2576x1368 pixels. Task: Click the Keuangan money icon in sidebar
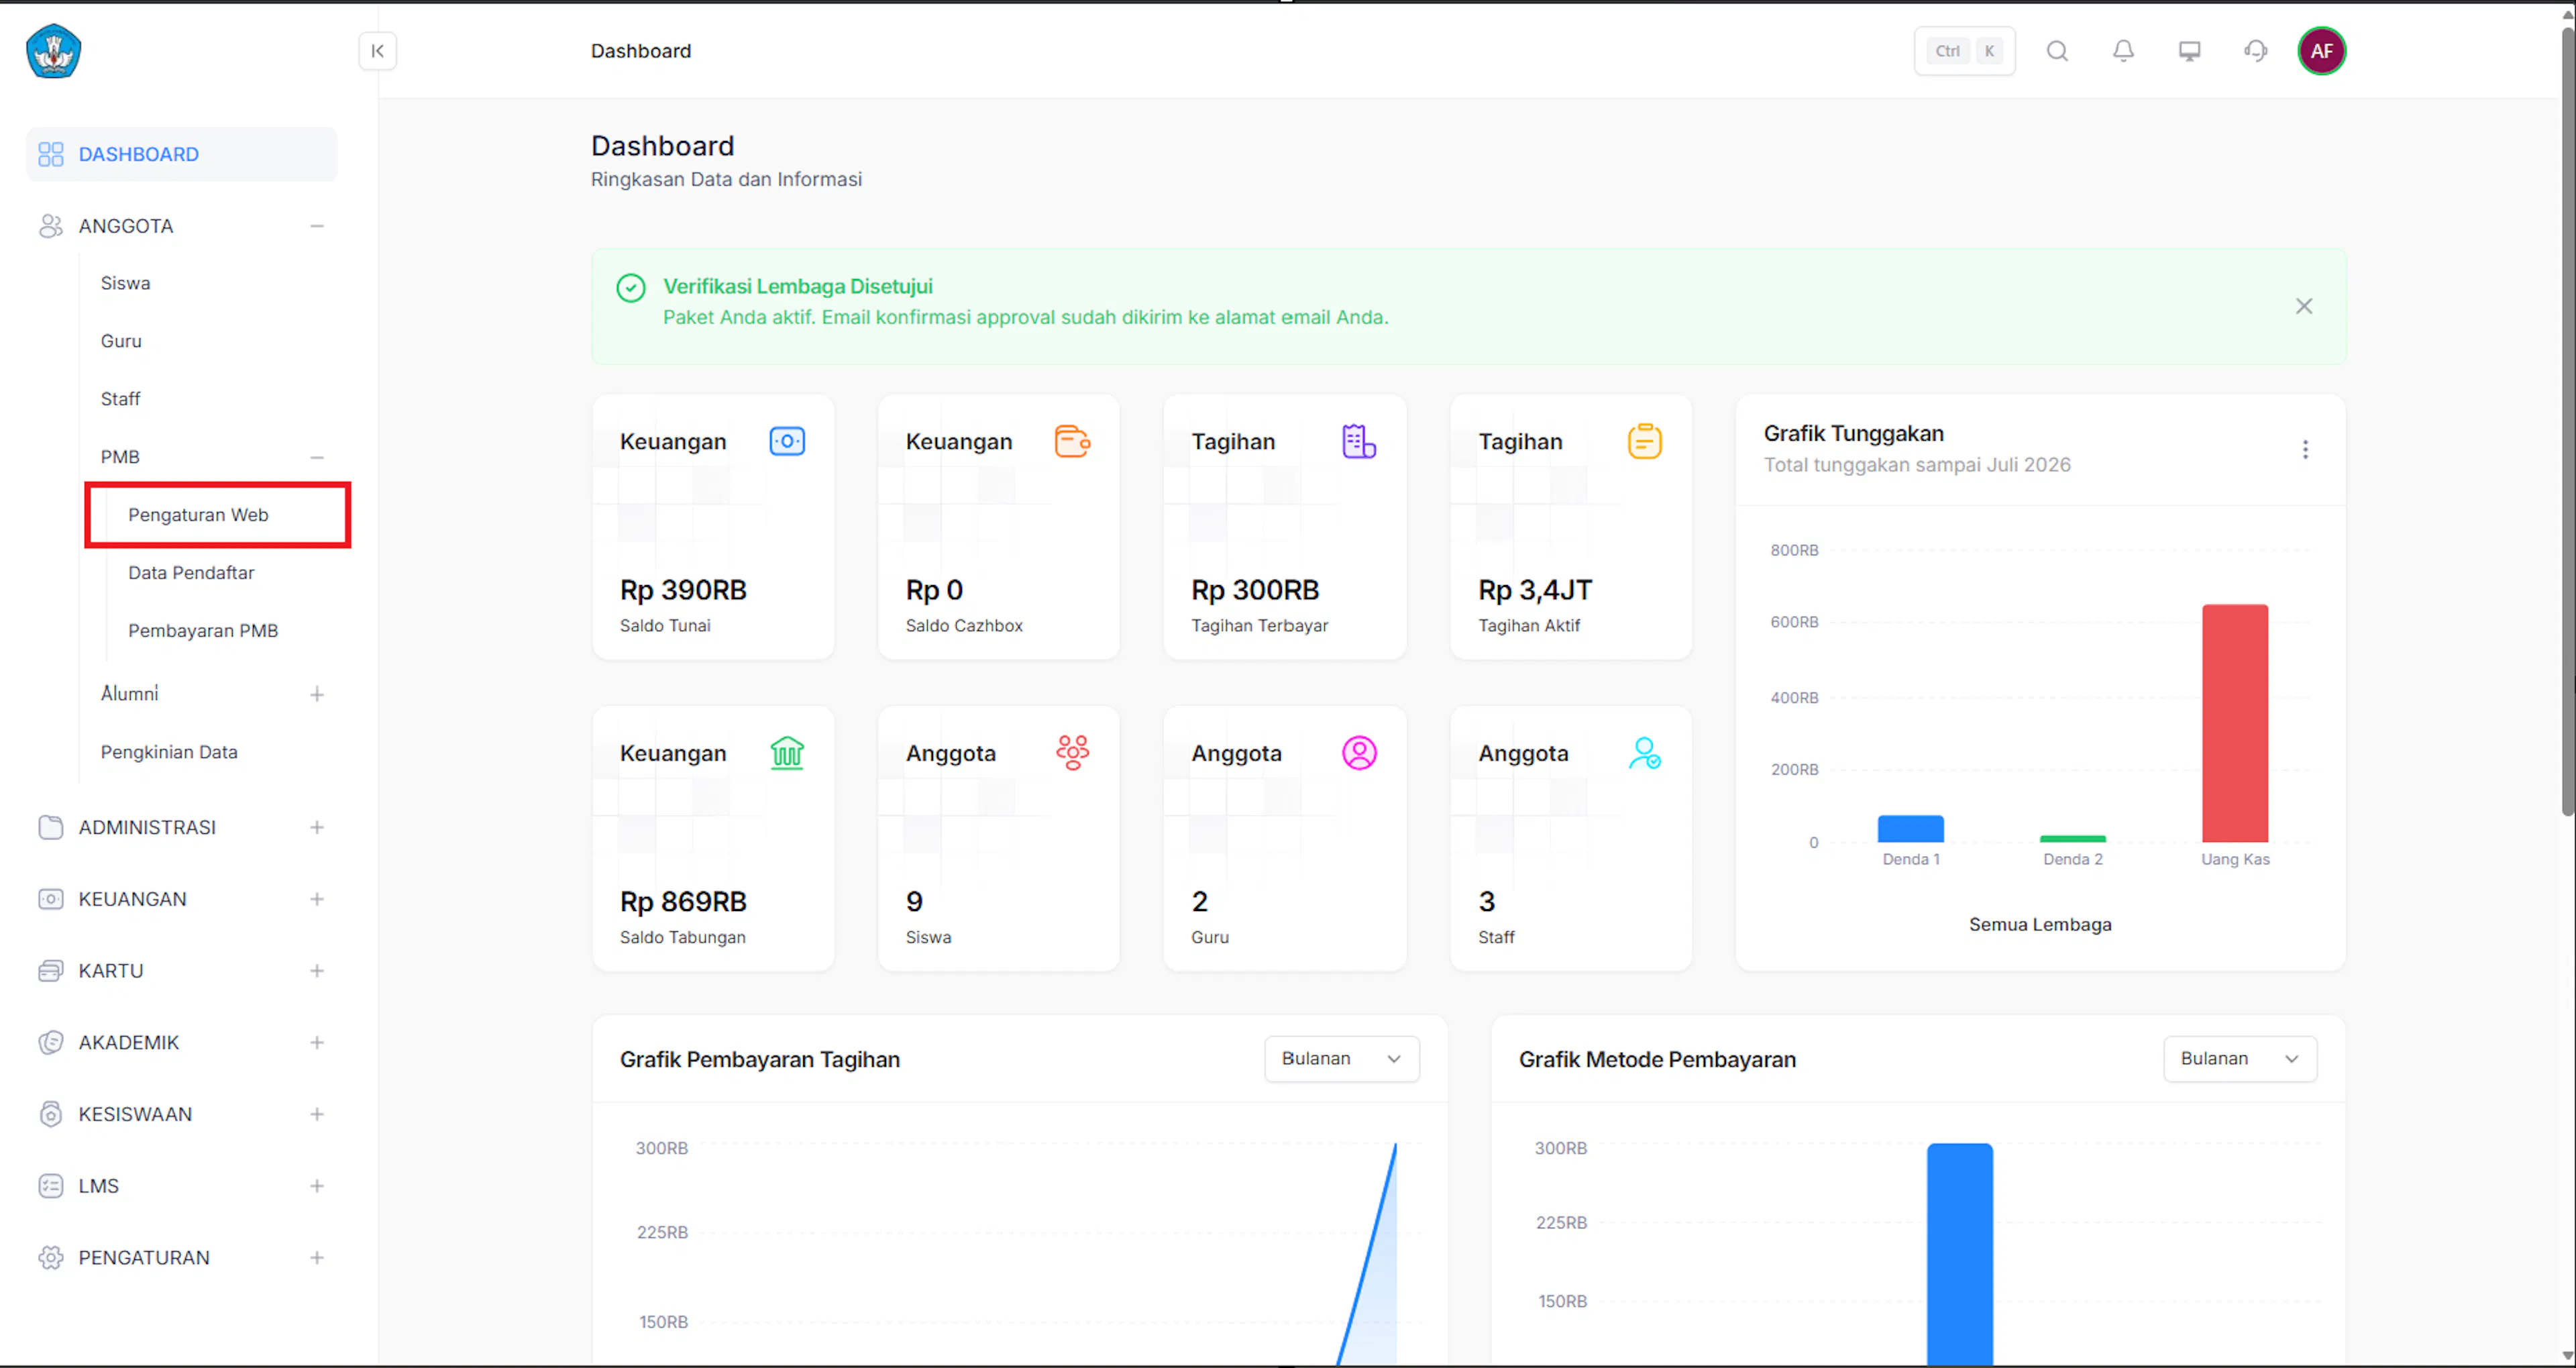point(50,899)
